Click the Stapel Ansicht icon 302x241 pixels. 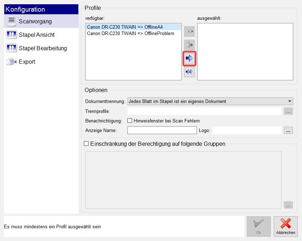11,35
